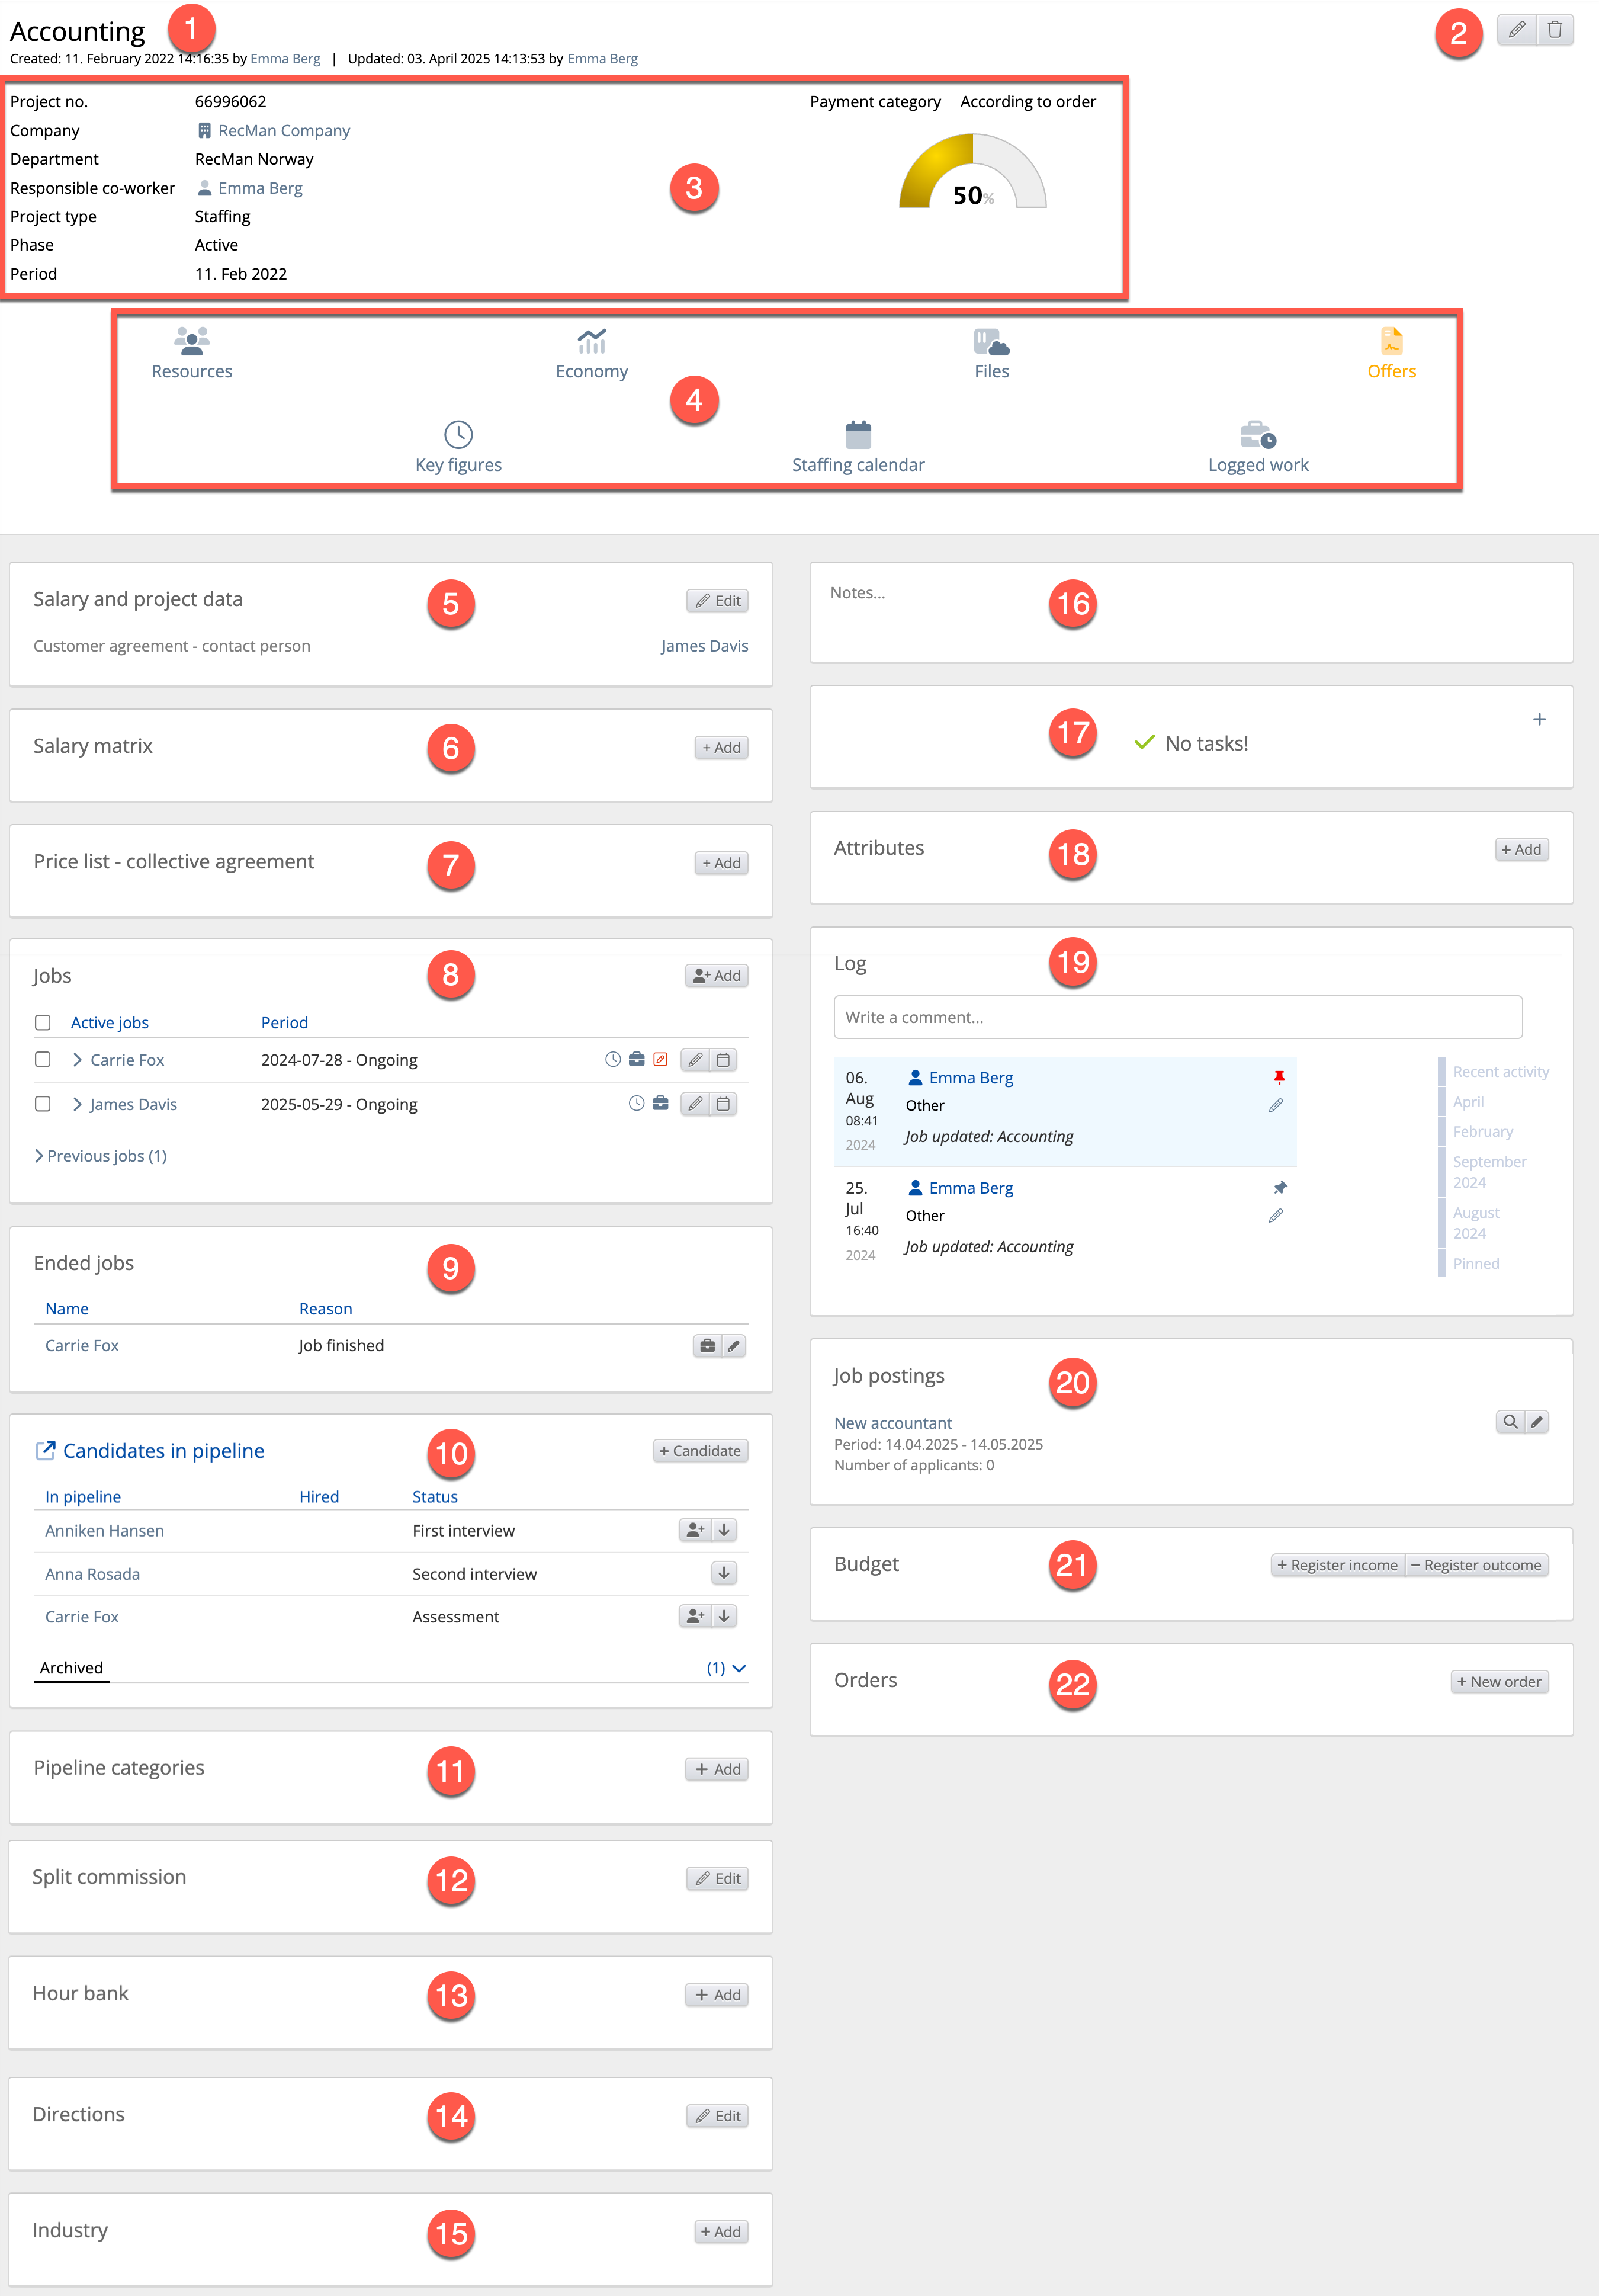Switch to the Offers tab
The width and height of the screenshot is (1599, 2296).
(x=1391, y=354)
